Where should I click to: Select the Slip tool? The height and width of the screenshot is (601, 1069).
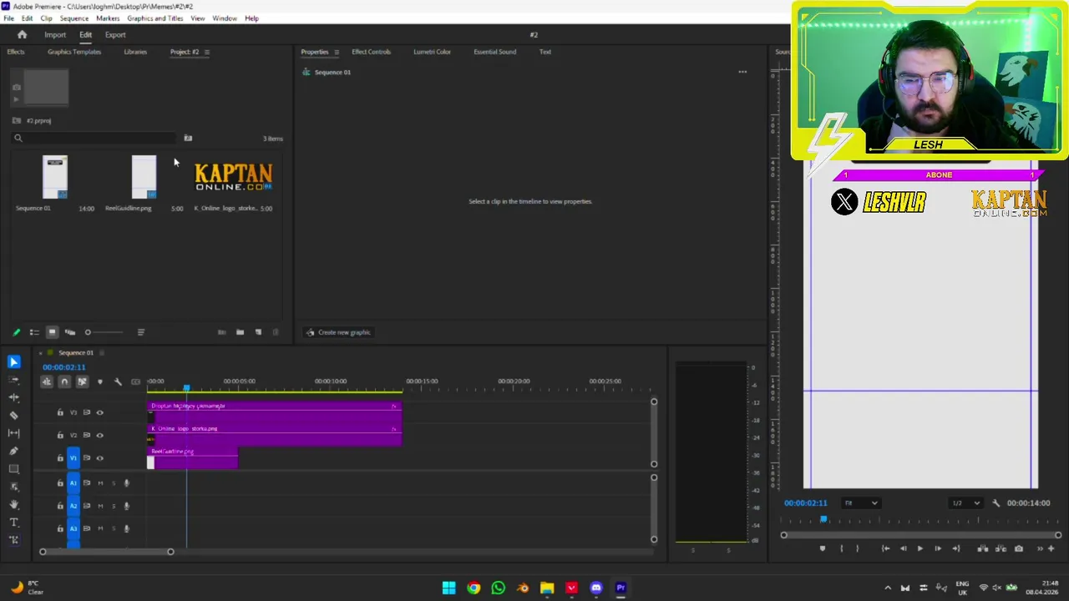[x=13, y=433]
